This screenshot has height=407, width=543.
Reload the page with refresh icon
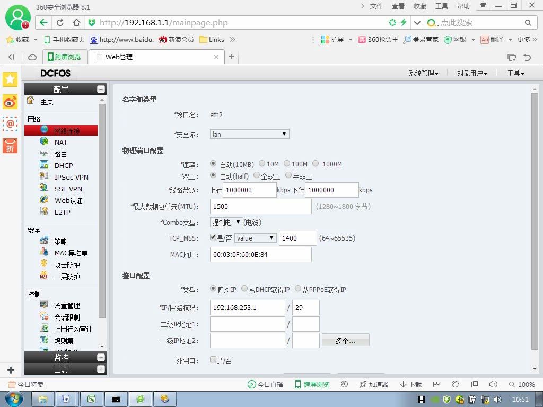coord(60,22)
